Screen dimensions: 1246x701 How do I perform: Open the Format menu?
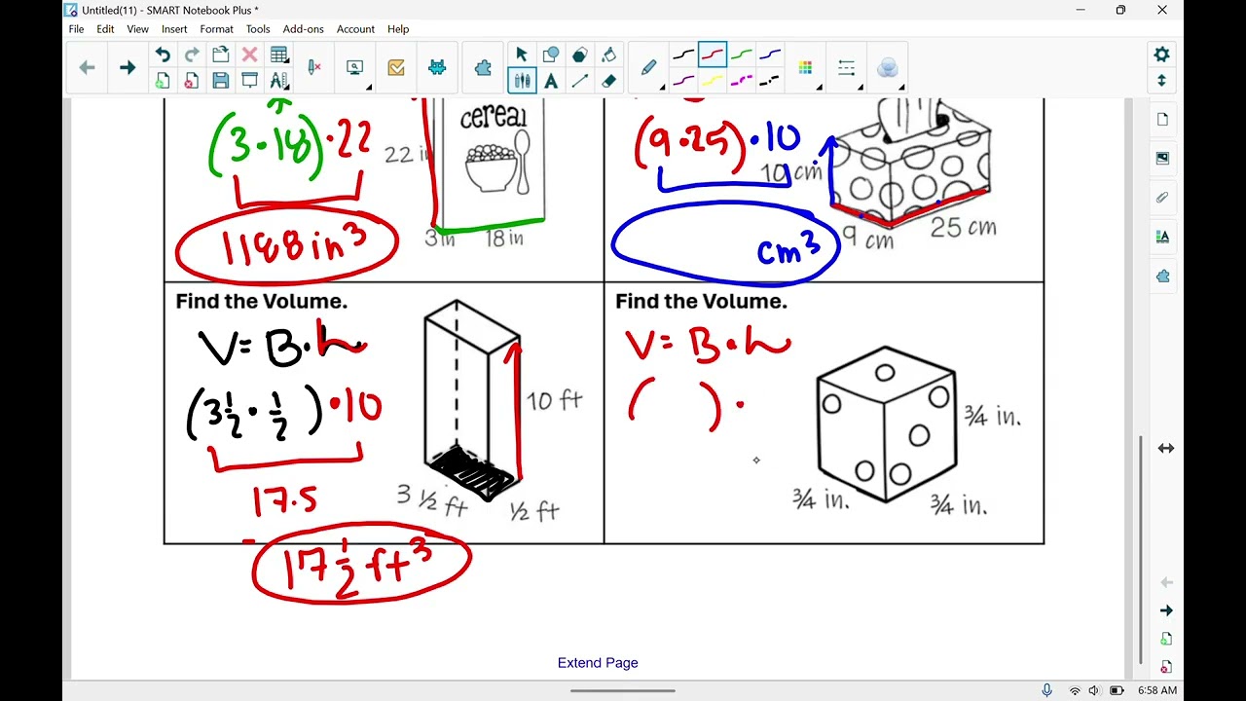point(216,29)
